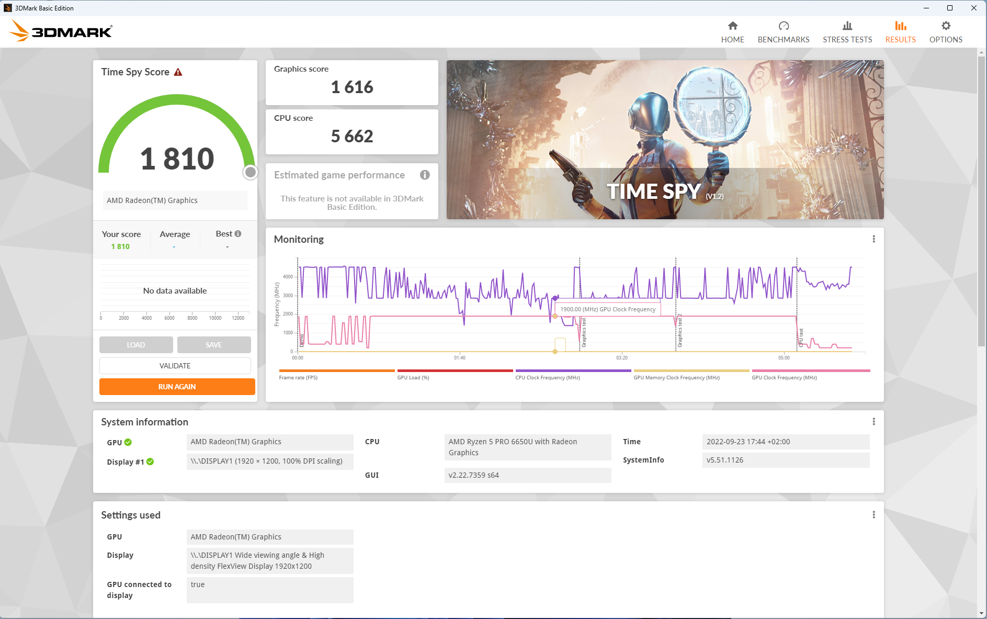Click the Settings used Display value 'FlexView Display 1920x1200'
Image resolution: width=987 pixels, height=619 pixels.
point(270,560)
